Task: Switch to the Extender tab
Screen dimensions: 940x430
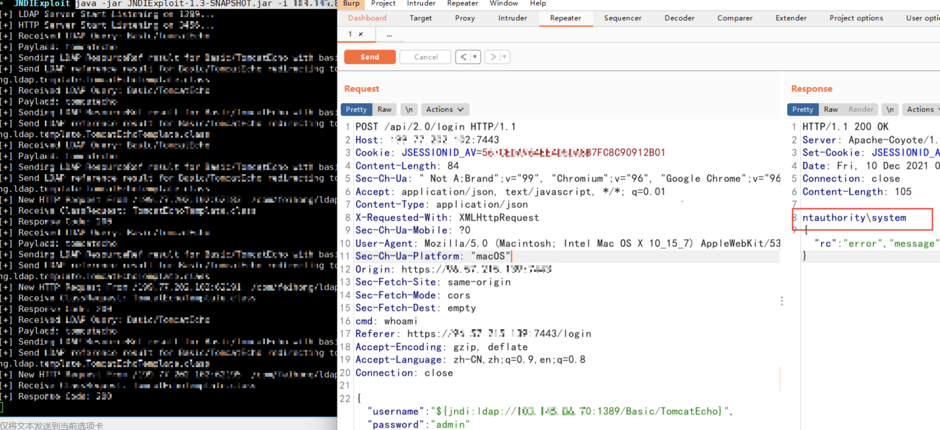Action: point(791,18)
